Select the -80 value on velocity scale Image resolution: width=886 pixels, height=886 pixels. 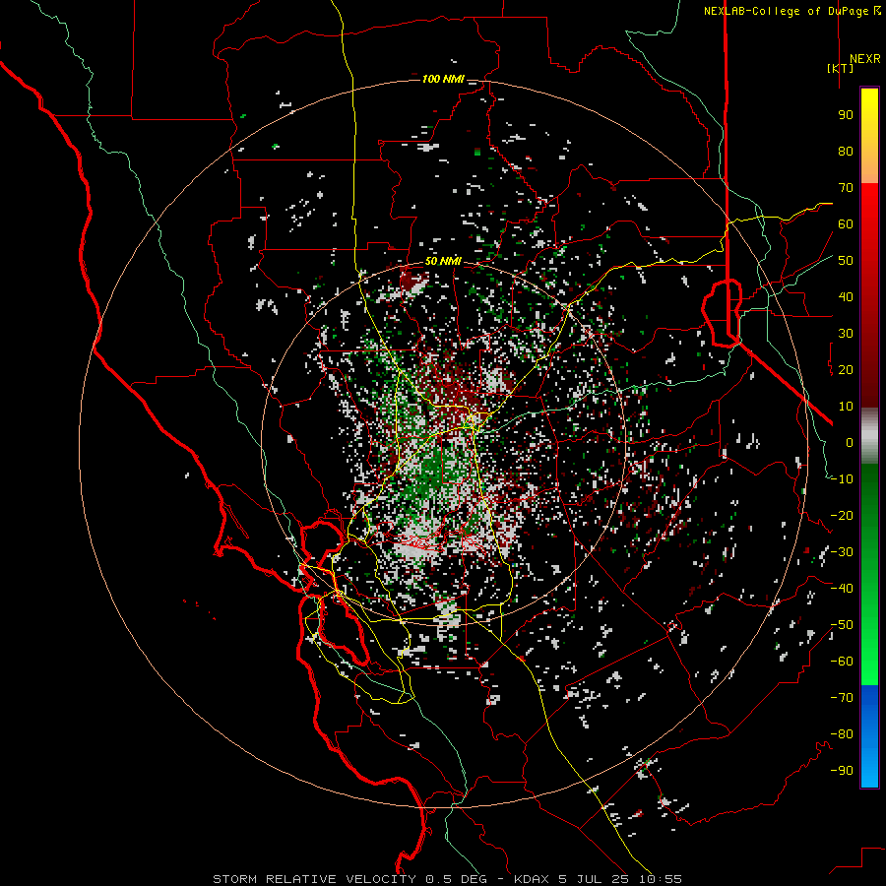point(842,734)
